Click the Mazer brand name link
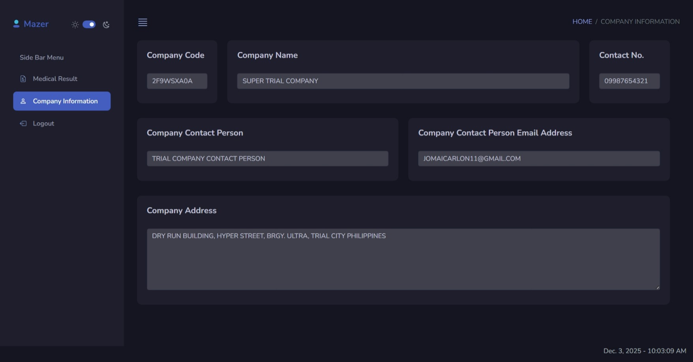The image size is (693, 362). 36,24
